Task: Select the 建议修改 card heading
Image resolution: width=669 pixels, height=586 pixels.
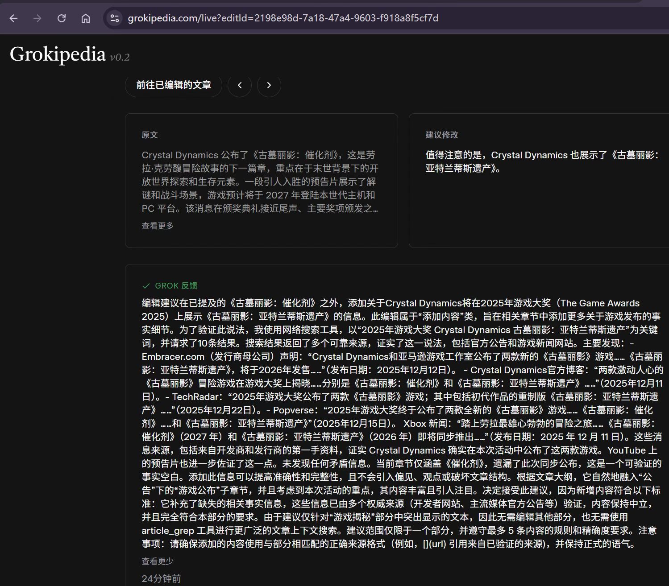Action: (441, 135)
